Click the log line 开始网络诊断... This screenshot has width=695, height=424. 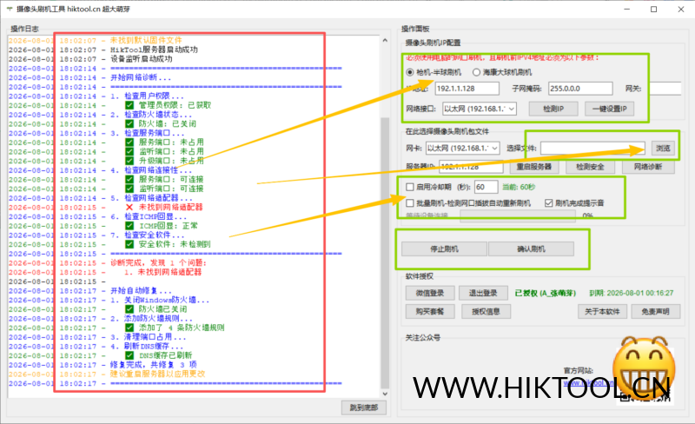point(141,77)
